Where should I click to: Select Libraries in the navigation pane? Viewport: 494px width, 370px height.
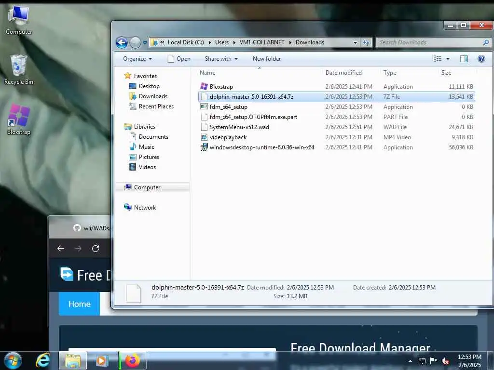tap(140, 127)
